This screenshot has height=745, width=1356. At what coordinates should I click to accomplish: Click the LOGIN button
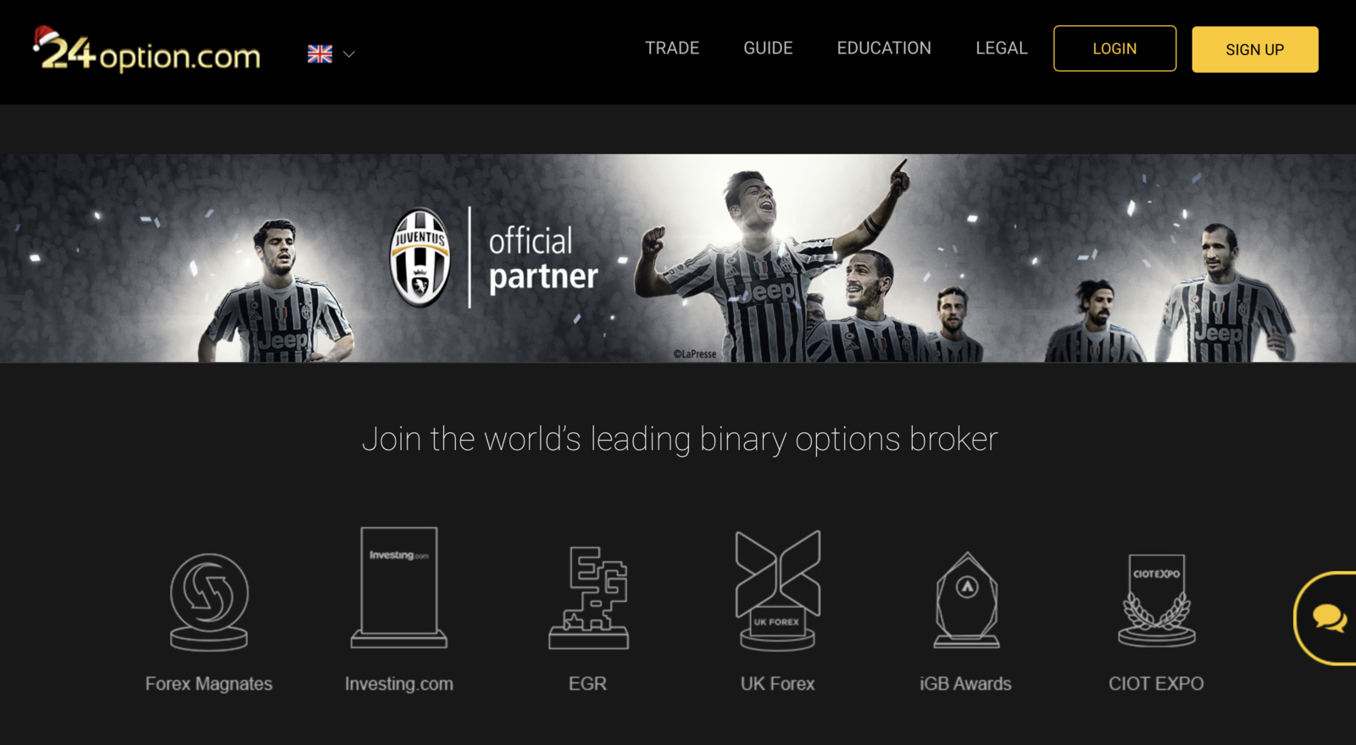point(1114,48)
